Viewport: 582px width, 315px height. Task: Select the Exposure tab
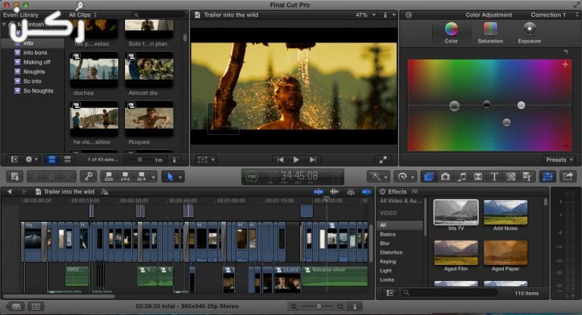pos(529,33)
